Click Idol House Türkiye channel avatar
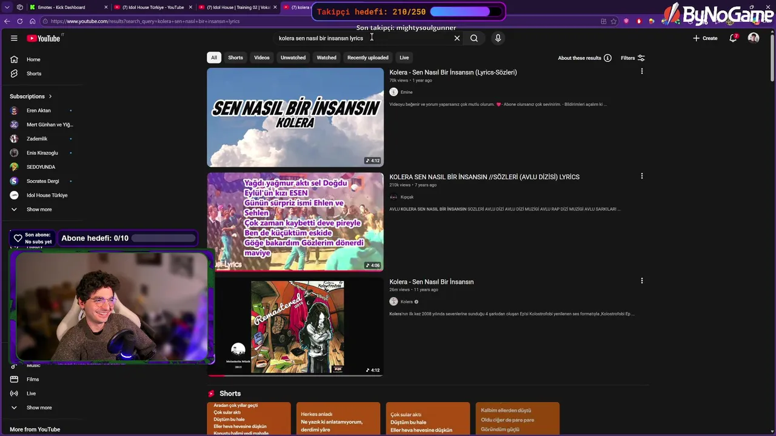The height and width of the screenshot is (436, 776). click(14, 195)
